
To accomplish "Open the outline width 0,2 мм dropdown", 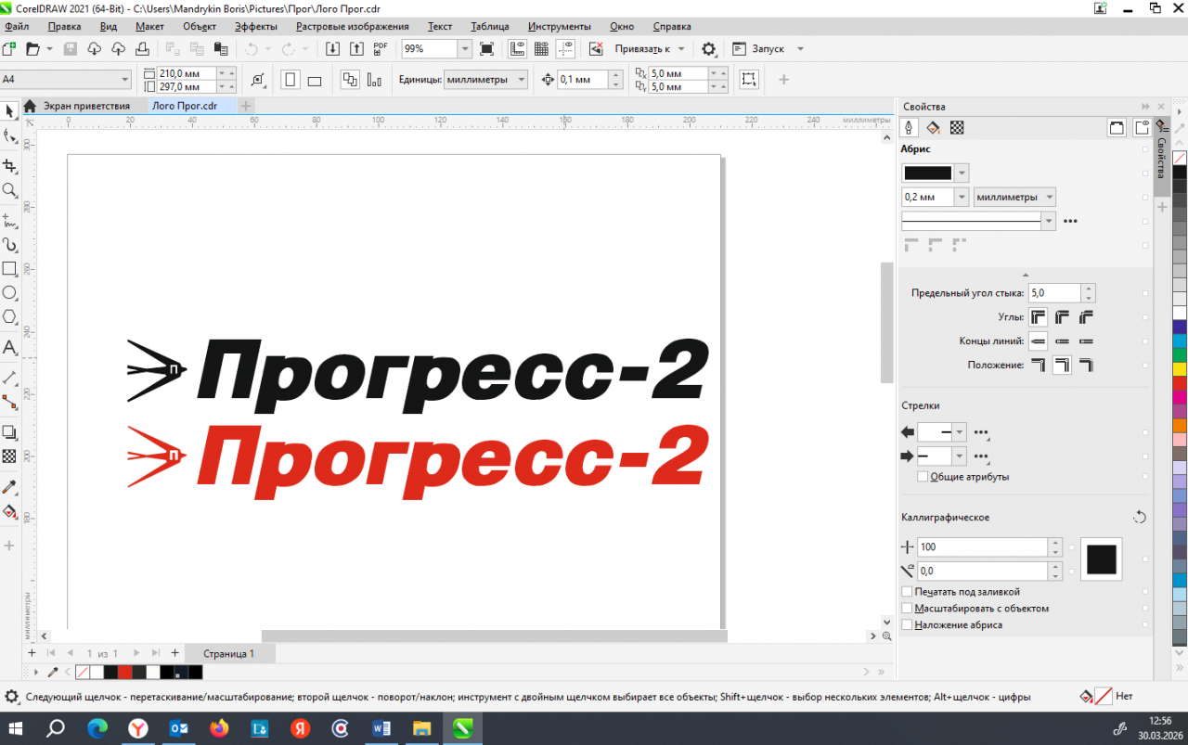I will click(961, 197).
